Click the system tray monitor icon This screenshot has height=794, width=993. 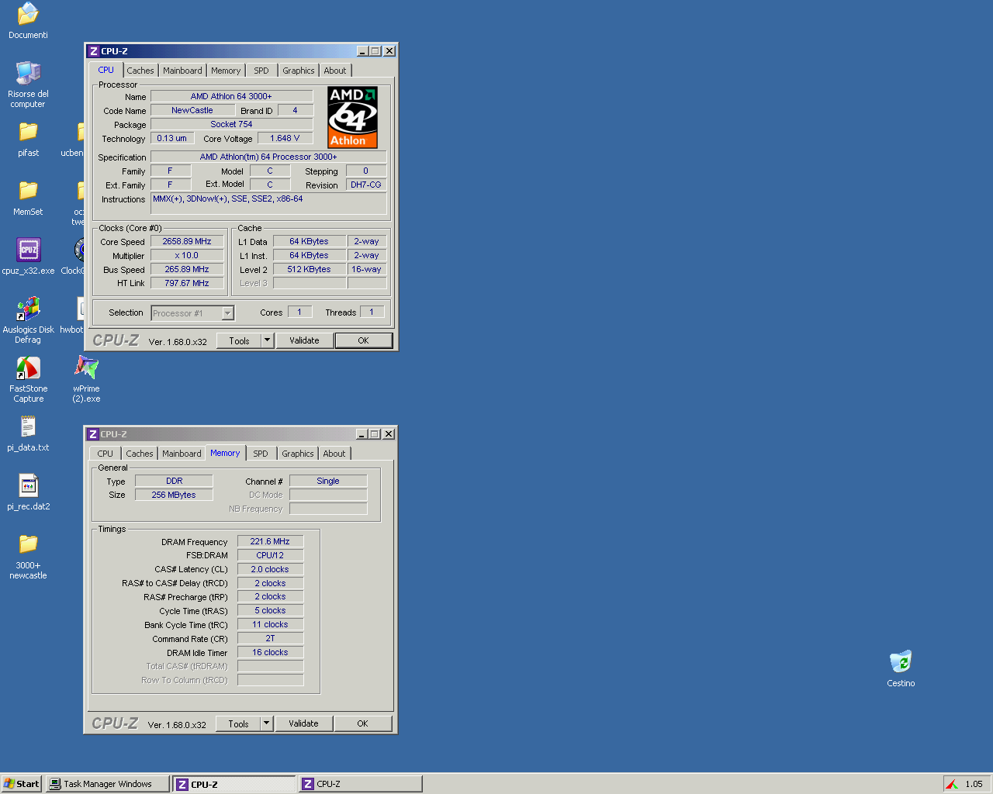point(952,784)
